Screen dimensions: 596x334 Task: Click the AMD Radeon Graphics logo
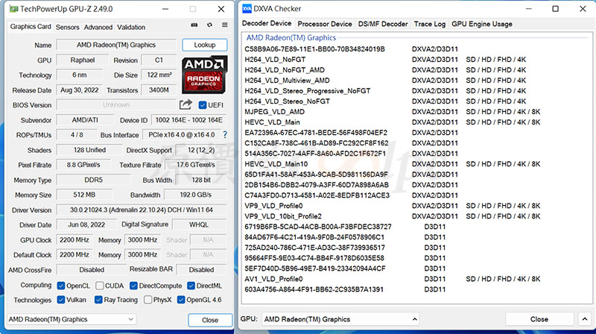[x=204, y=75]
